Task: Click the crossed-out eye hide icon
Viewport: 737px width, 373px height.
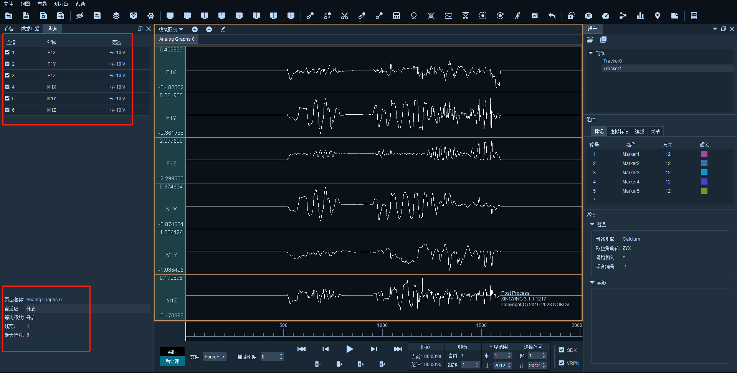Action: click(80, 16)
